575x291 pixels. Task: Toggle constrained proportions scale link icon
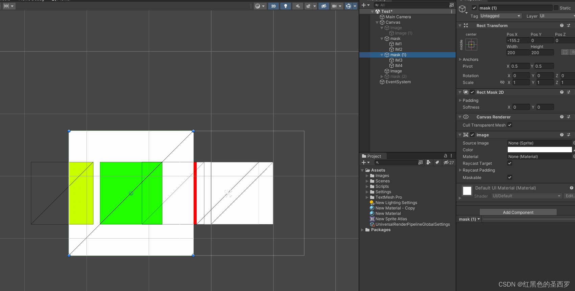(x=502, y=82)
